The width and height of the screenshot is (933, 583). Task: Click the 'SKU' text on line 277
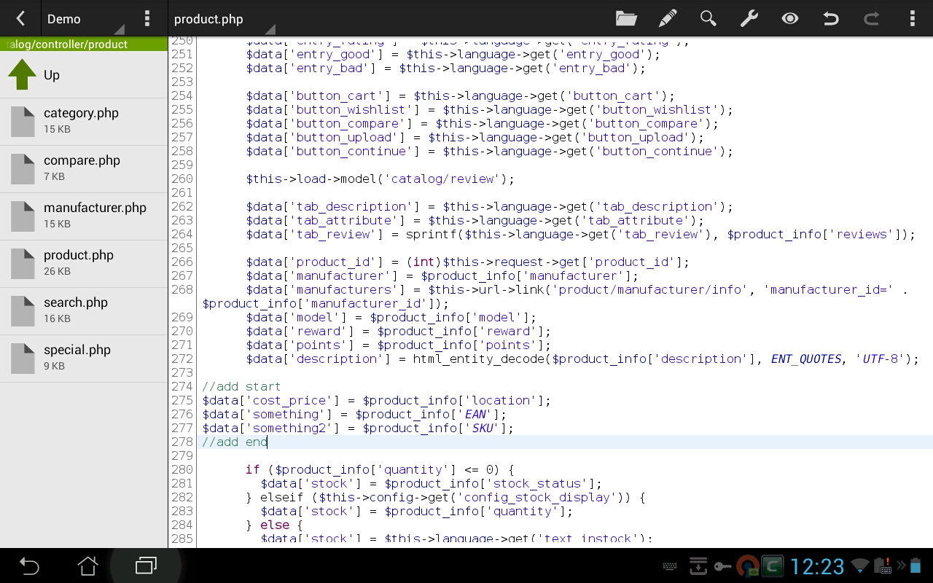(x=483, y=428)
